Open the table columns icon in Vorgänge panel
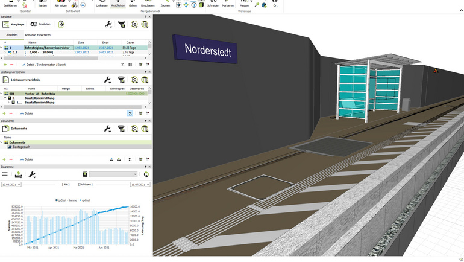The width and height of the screenshot is (464, 262). tap(145, 24)
